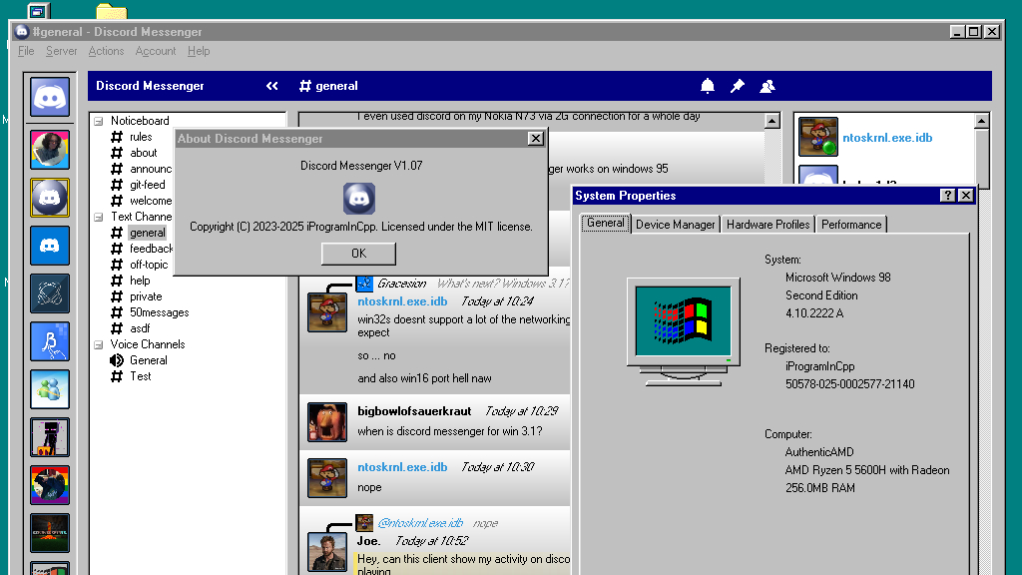
Task: Show pinned messages with the pin icon
Action: [738, 86]
